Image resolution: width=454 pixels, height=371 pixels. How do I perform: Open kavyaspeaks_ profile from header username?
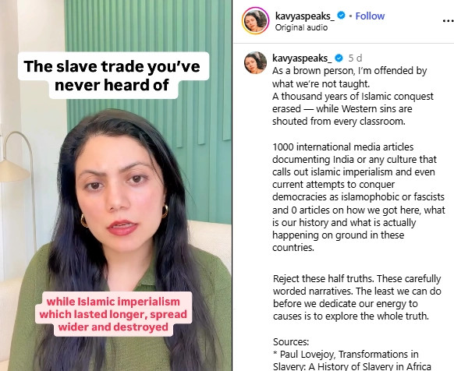pos(304,16)
